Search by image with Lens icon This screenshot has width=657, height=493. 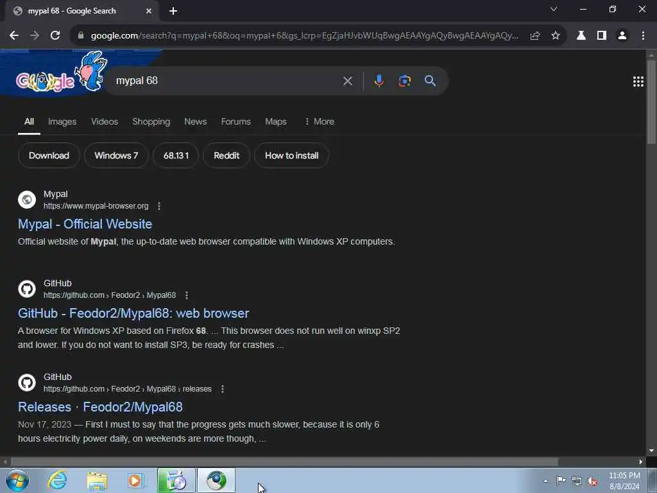tap(404, 81)
